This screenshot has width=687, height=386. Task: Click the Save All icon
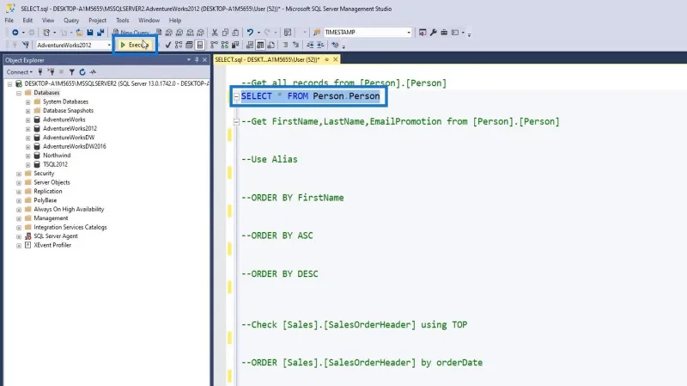click(100, 33)
